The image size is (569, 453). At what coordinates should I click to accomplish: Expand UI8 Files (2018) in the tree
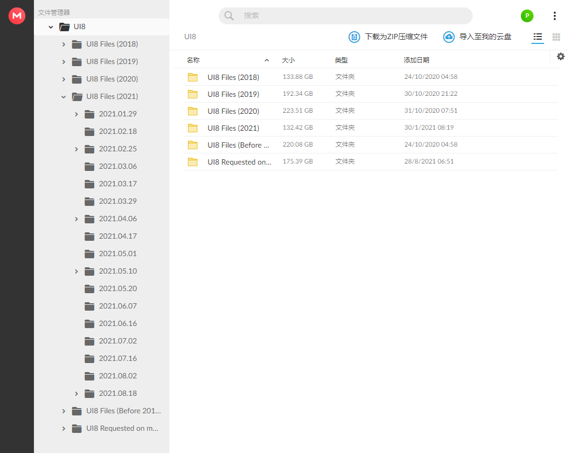point(64,44)
